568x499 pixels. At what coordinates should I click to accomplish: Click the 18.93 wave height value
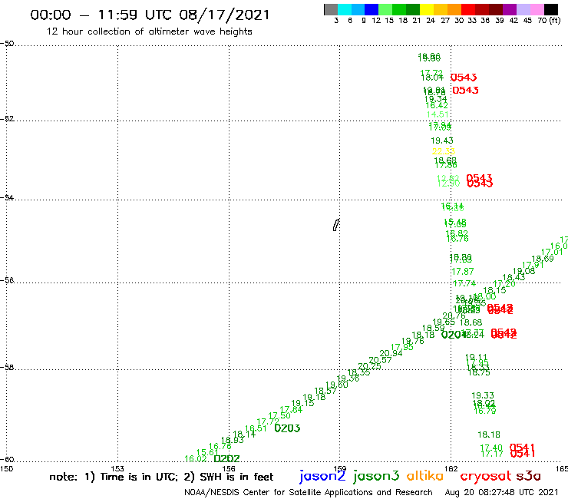[x=233, y=441]
